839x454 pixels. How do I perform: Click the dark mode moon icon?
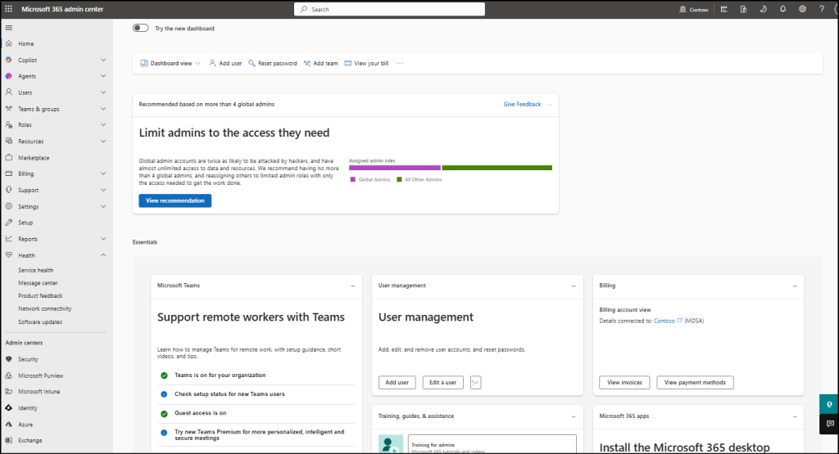point(763,9)
